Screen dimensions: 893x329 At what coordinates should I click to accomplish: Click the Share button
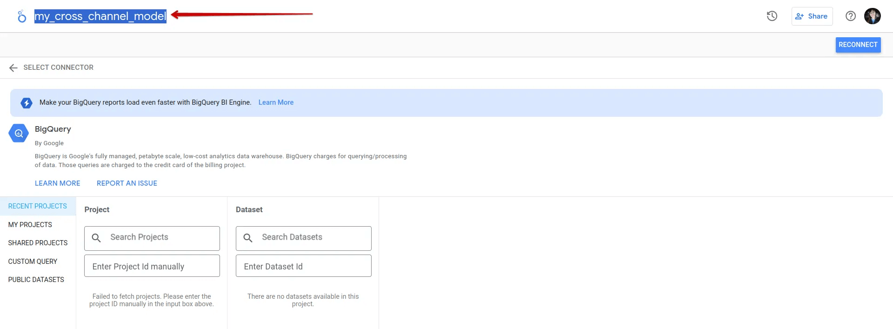tap(812, 16)
